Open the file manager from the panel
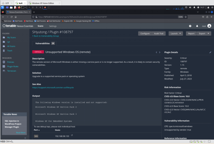This screenshot has height=144, width=214. (11, 7)
